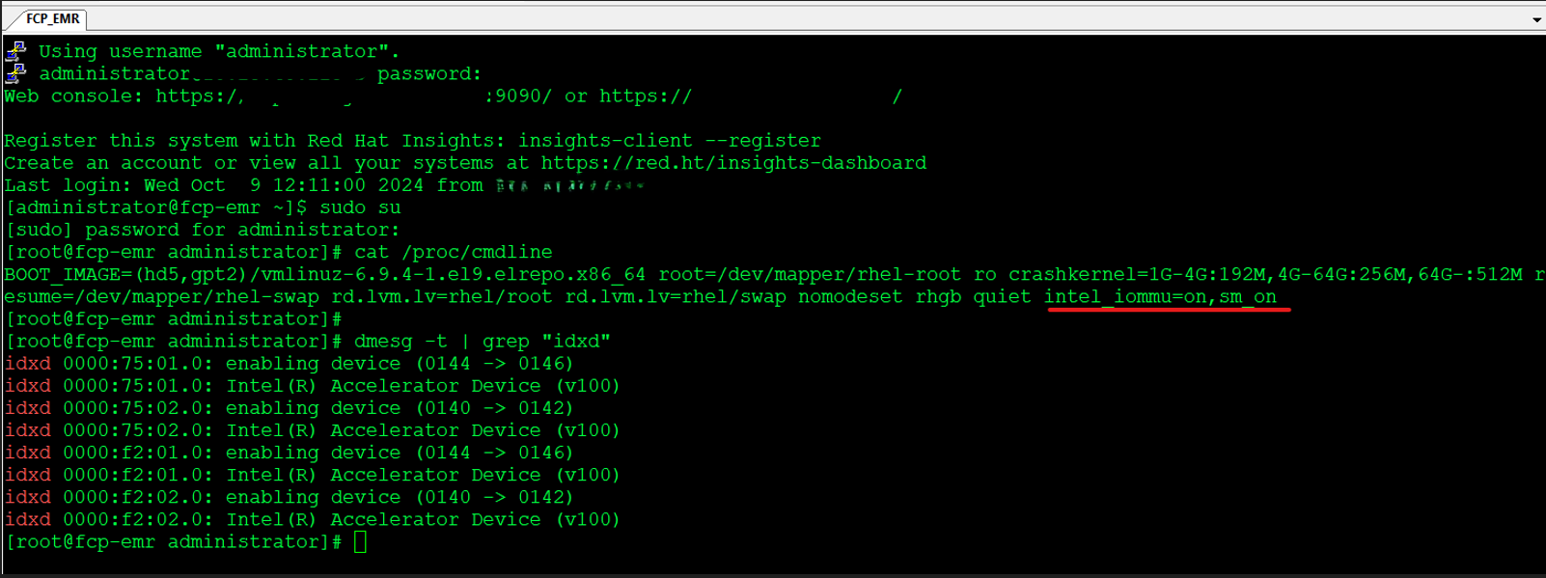Click the 'nomodeset' kernel parameter

[850, 296]
